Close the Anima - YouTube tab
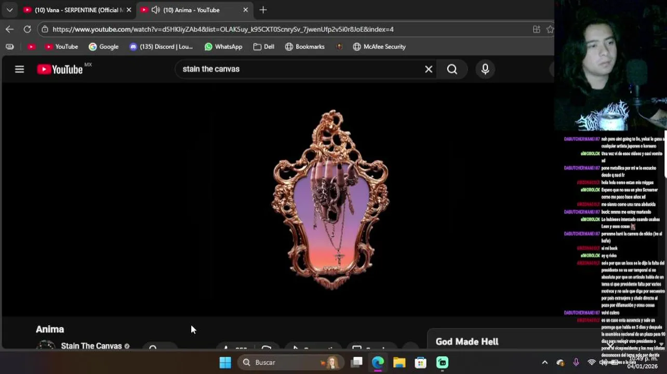 click(246, 10)
